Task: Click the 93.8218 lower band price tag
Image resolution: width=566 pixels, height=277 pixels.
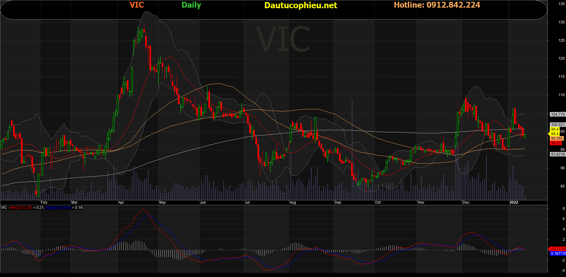Action: pyautogui.click(x=557, y=154)
